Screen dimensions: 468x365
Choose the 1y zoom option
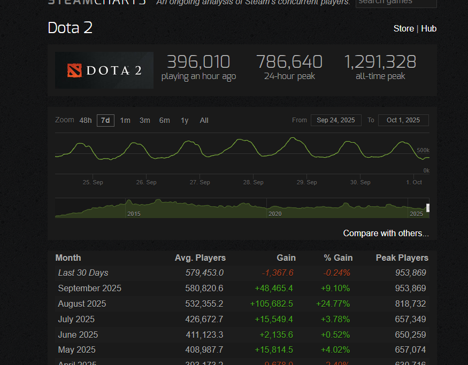coord(185,120)
